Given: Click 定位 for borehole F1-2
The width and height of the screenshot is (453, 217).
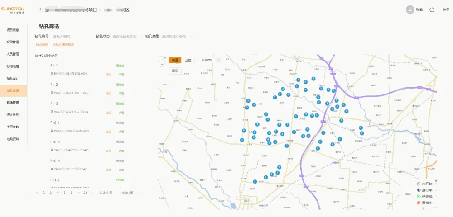Looking at the screenshot, I should pos(109,94).
